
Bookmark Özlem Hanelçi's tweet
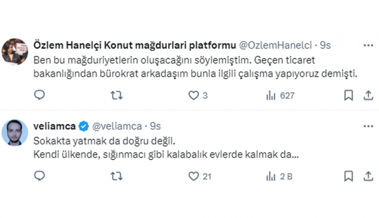(x=349, y=96)
